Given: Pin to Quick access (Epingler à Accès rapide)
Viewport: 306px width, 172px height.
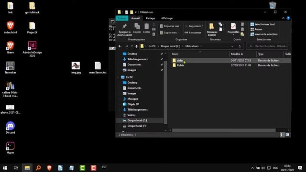Looking at the screenshot, I should pyautogui.click(x=124, y=30).
